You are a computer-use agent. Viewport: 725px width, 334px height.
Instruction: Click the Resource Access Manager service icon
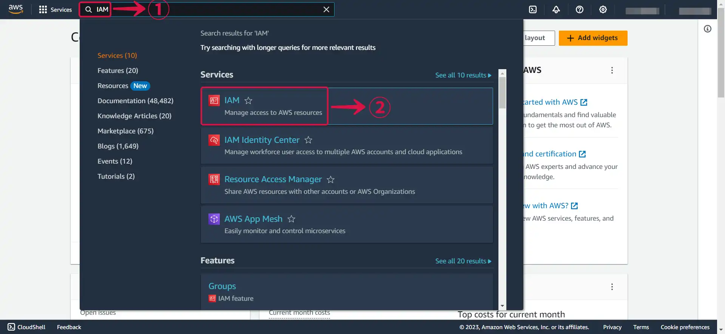point(214,179)
